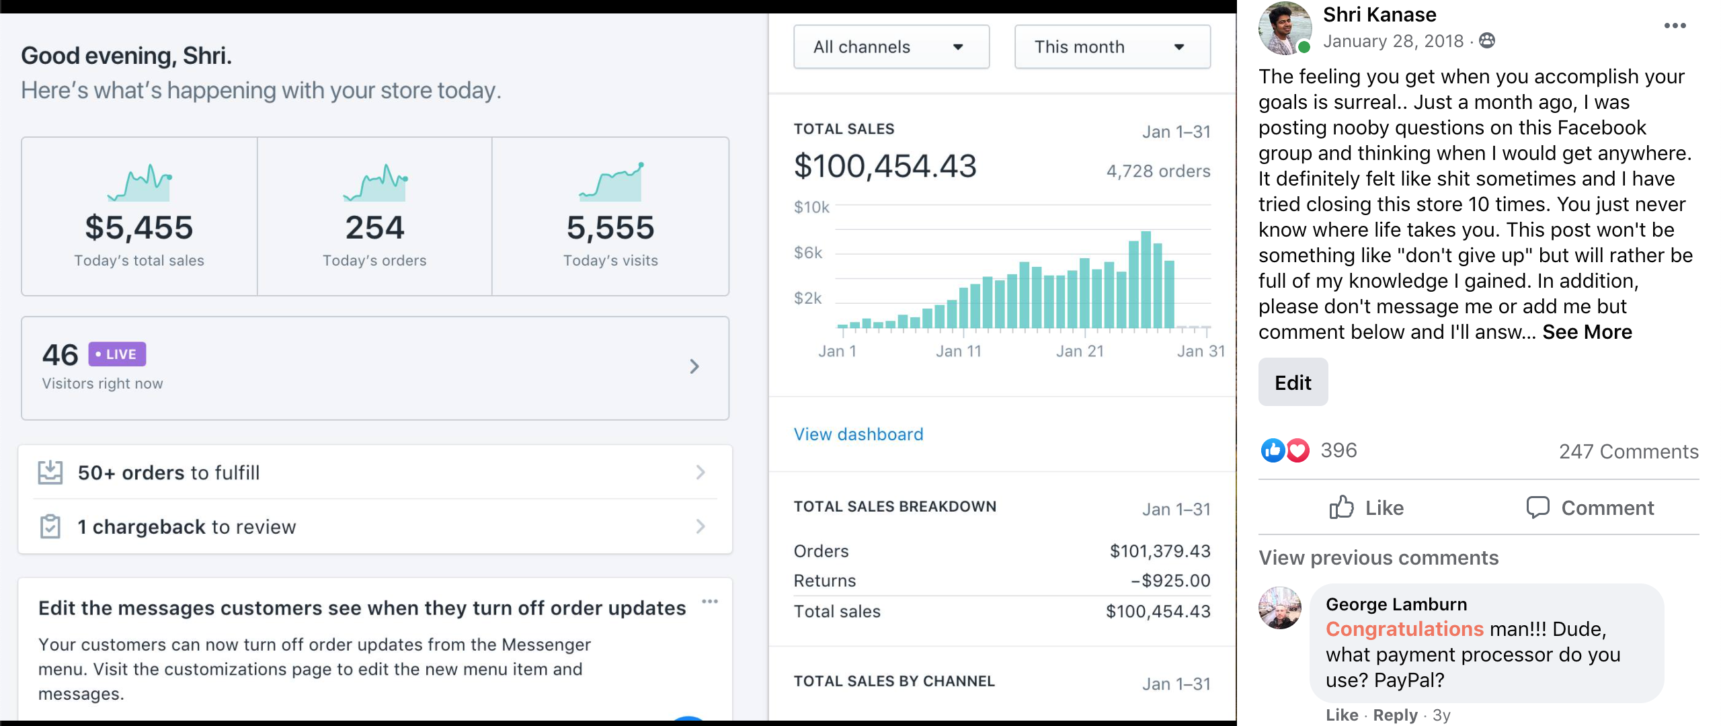Screen dimensions: 1721x726
Task: Click the Today's total sales sparkline icon
Action: click(139, 183)
